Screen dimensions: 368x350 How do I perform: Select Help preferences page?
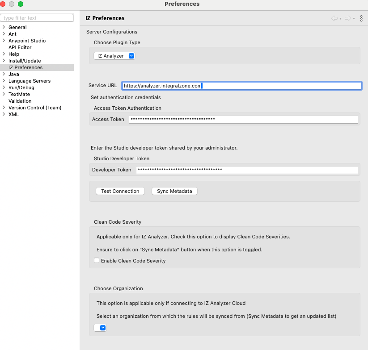[x=14, y=54]
